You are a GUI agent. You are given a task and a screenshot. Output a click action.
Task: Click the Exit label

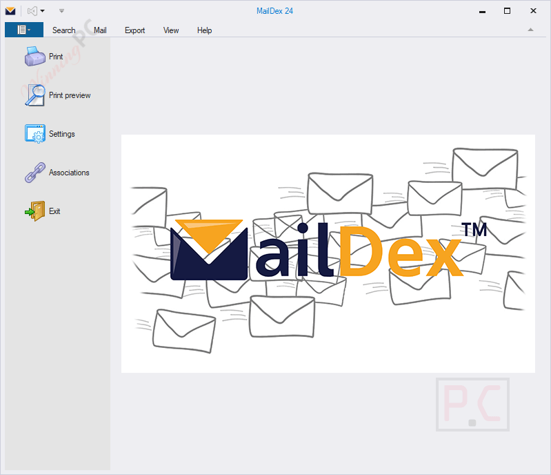click(54, 211)
